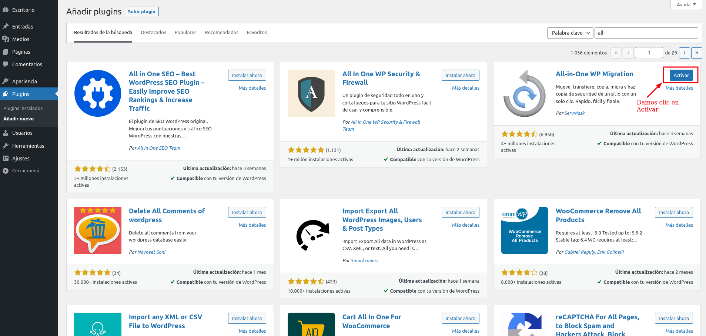Screen dimensions: 706x336
Task: Click the Medios media icon
Action: (6, 39)
